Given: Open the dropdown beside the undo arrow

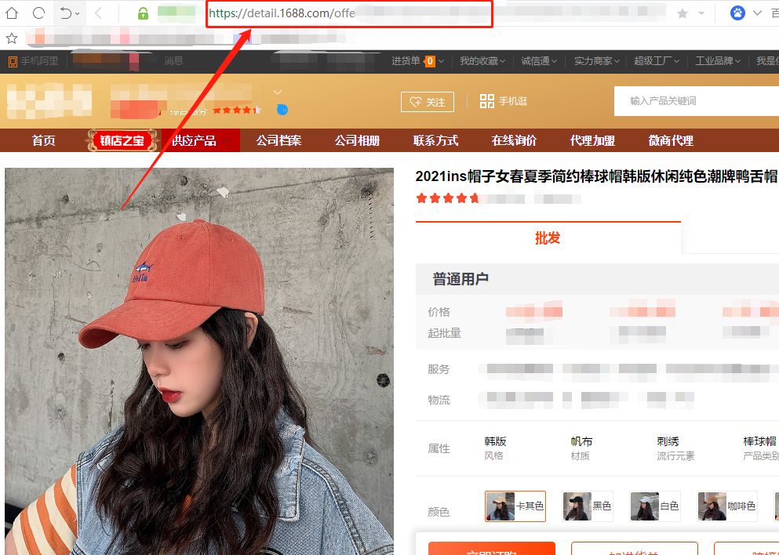Looking at the screenshot, I should [x=78, y=14].
